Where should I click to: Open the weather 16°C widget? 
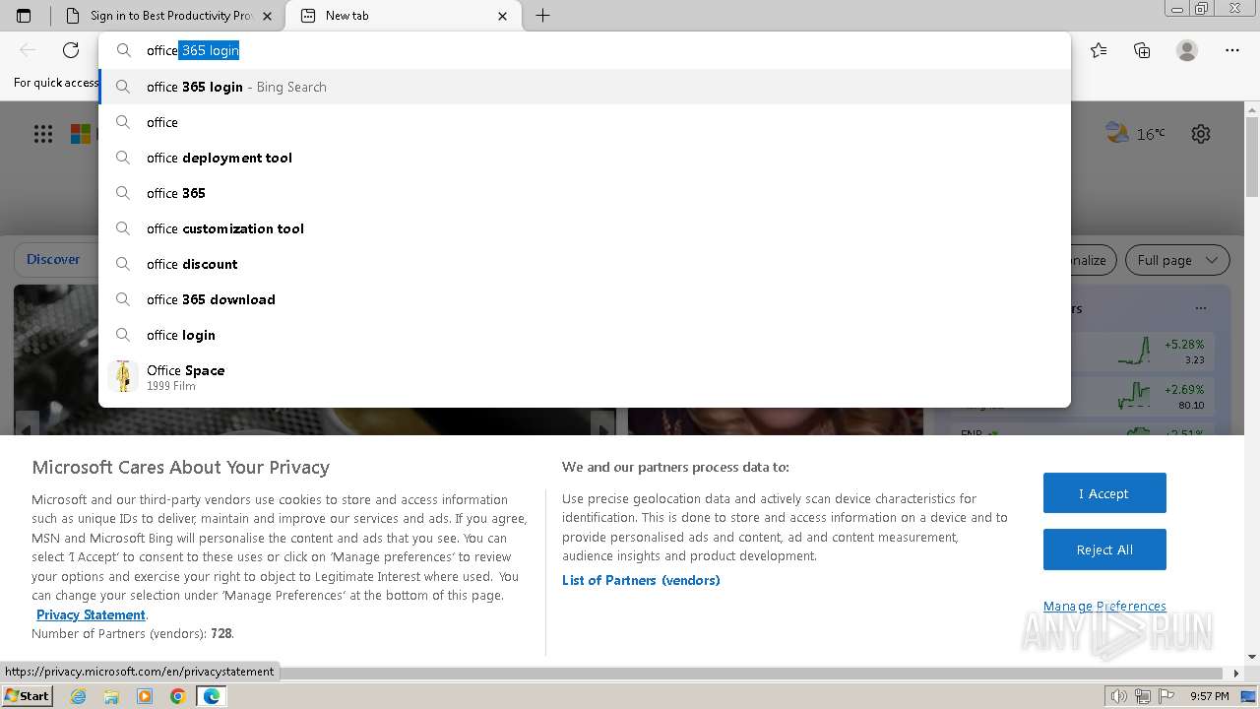(x=1135, y=134)
